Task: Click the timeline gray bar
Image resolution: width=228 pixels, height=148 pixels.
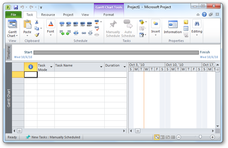Action: pyautogui.click(x=116, y=53)
